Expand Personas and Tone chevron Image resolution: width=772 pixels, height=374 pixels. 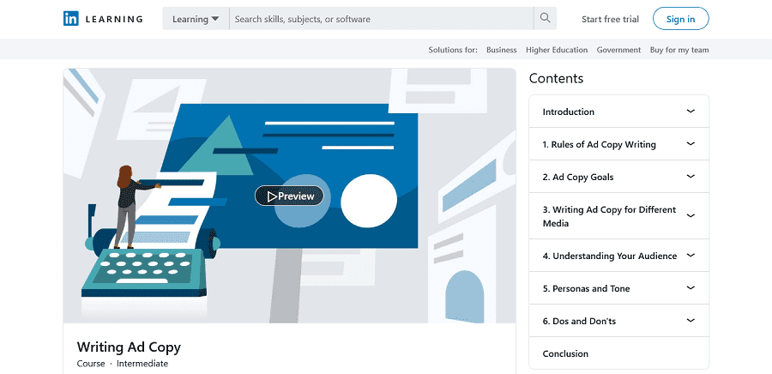[x=691, y=288]
